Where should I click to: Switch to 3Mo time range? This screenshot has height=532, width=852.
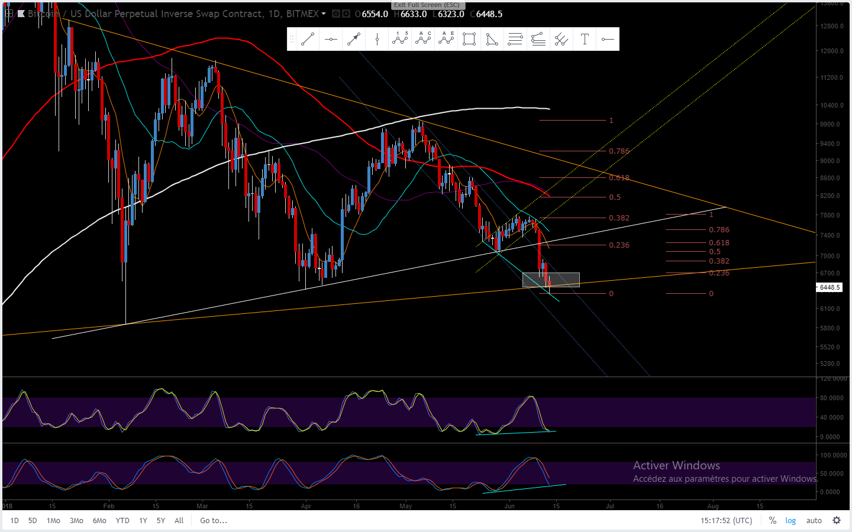(x=76, y=521)
